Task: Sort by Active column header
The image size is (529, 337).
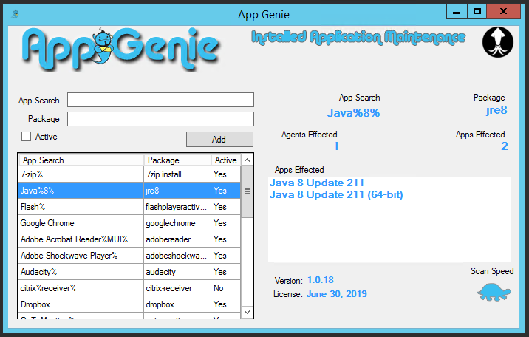Action: point(226,160)
